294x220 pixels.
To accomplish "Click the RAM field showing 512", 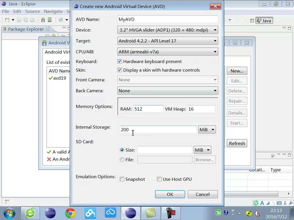I will [148, 109].
